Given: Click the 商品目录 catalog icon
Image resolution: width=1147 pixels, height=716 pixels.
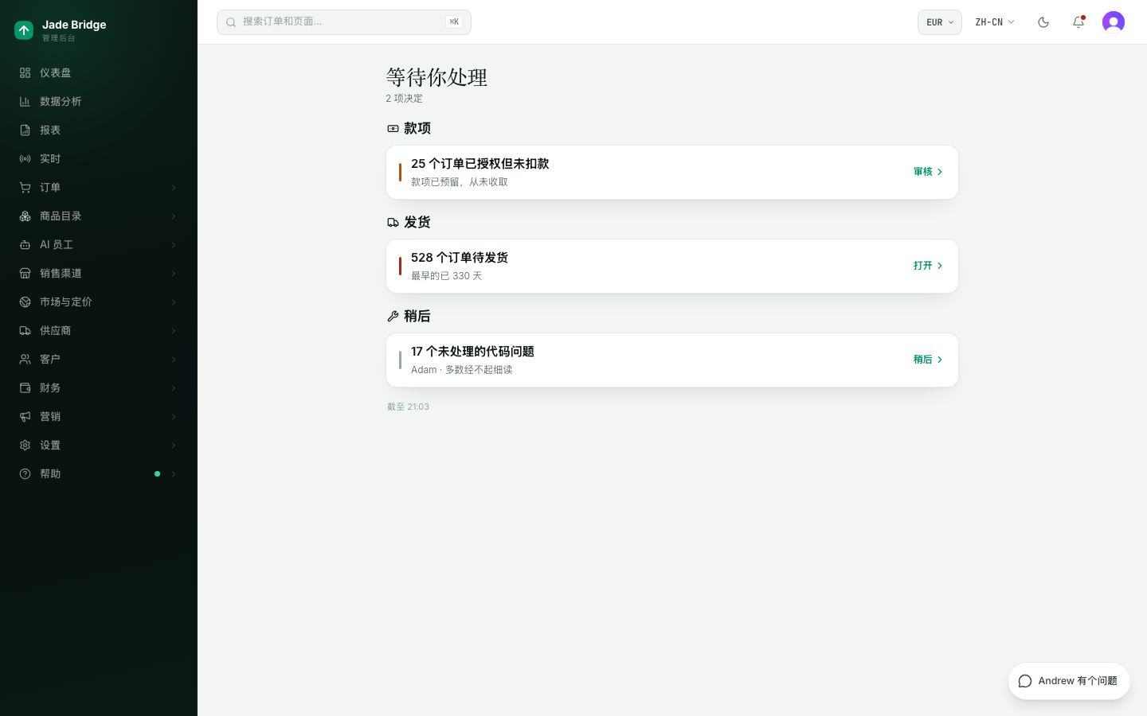Looking at the screenshot, I should pos(25,216).
